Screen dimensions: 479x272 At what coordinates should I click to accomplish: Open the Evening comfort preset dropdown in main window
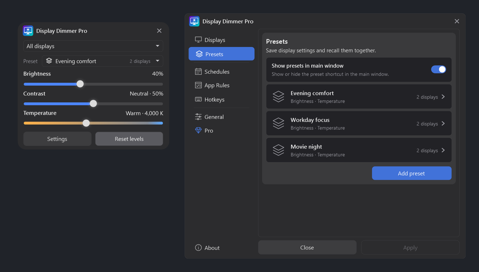(x=102, y=61)
